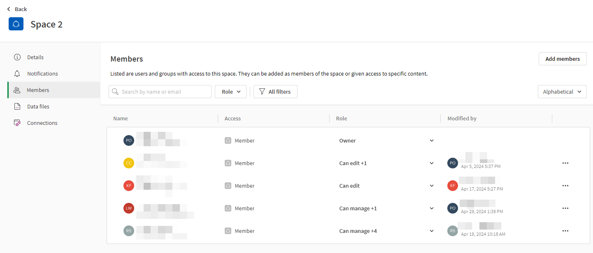Open more options for the CC row

(x=565, y=163)
